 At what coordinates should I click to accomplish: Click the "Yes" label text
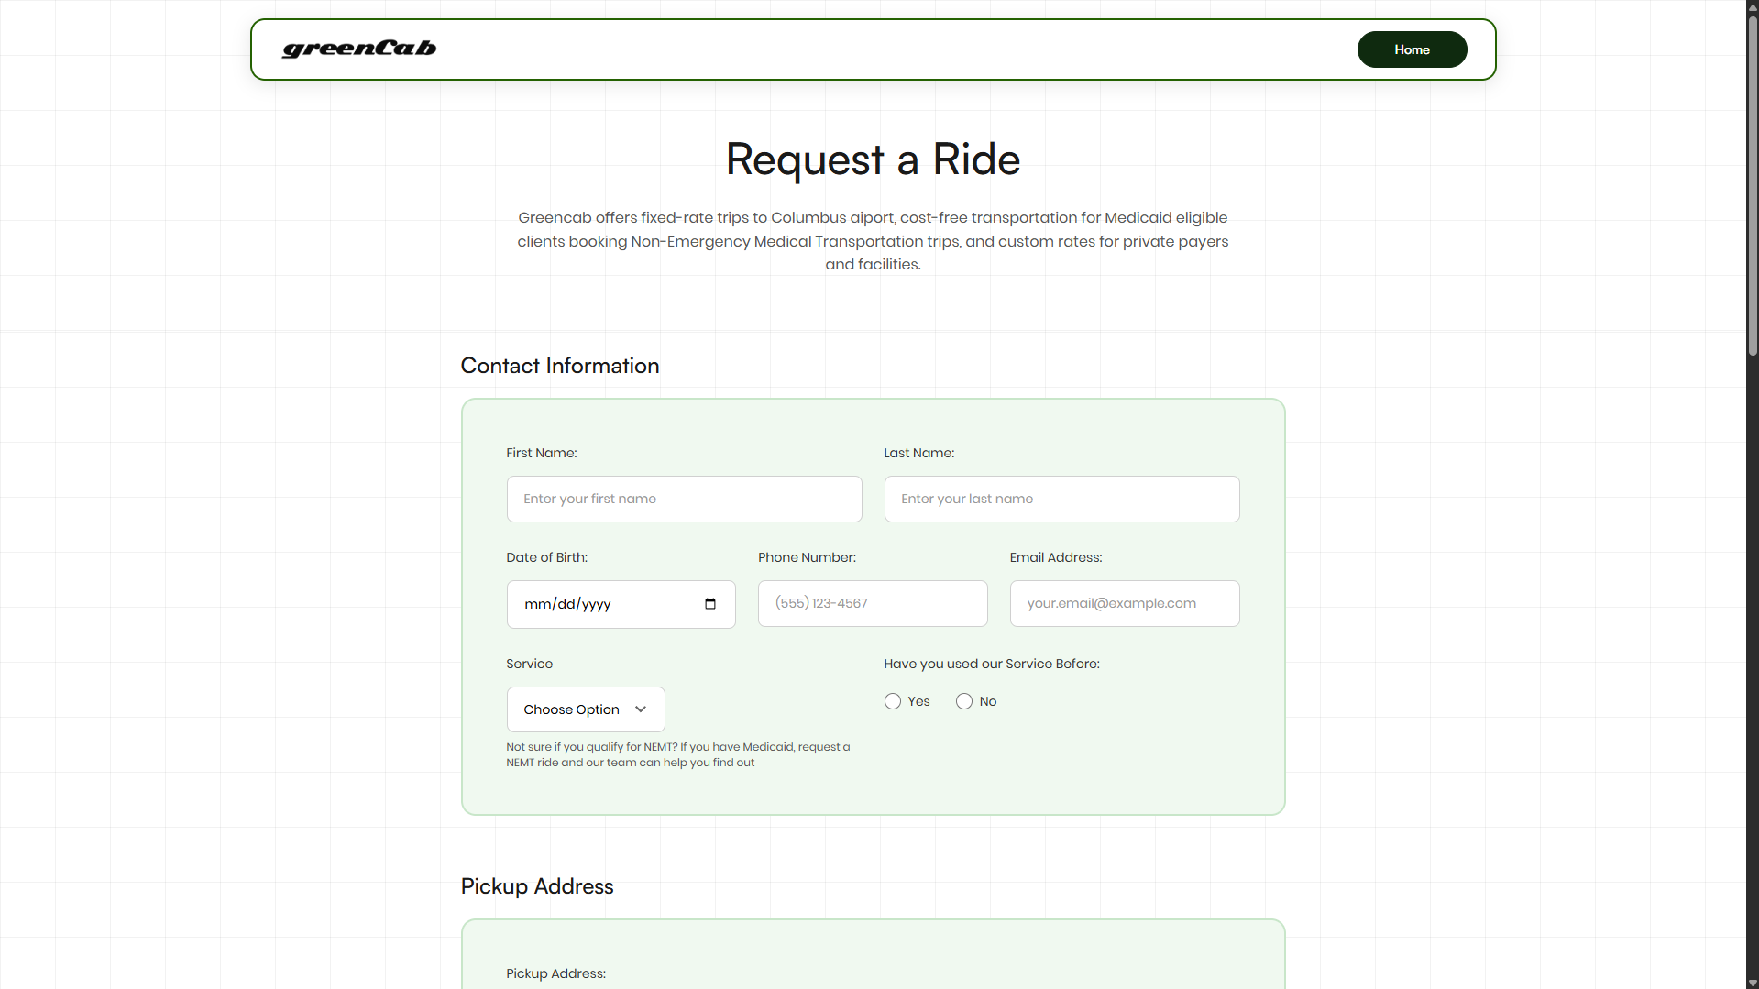(918, 701)
